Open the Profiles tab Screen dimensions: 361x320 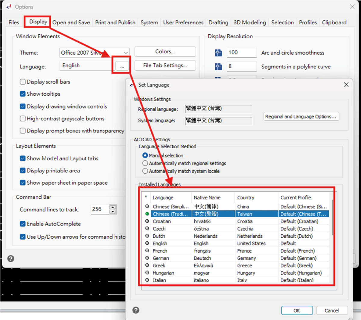pos(308,22)
